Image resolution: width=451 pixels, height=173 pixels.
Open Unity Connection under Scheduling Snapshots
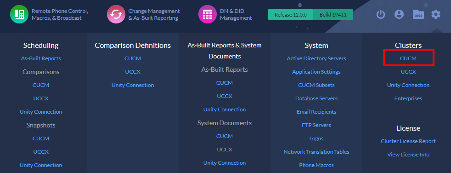[41, 165]
